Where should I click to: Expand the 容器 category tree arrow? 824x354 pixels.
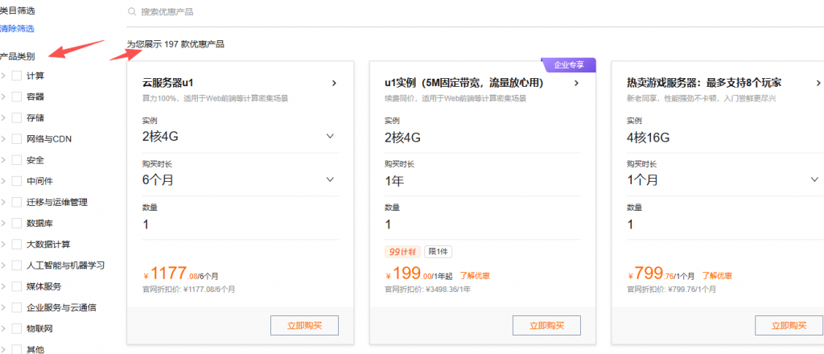pyautogui.click(x=4, y=97)
